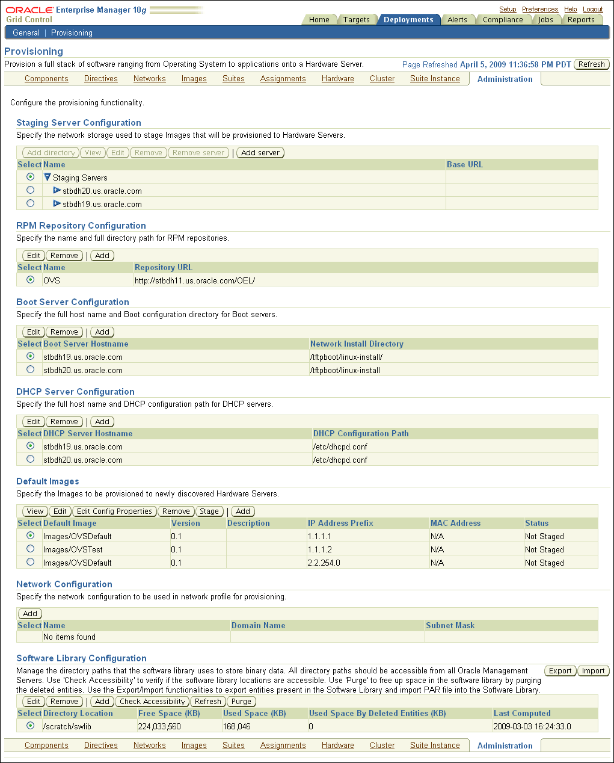Stage the selected default image

209,511
